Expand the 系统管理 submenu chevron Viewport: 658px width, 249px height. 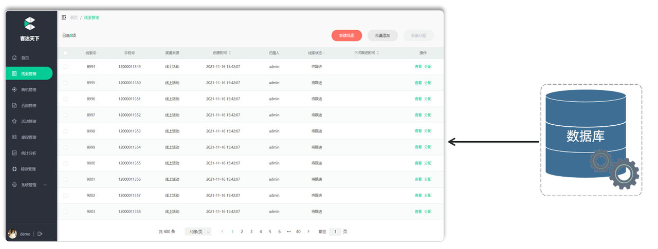(45, 185)
